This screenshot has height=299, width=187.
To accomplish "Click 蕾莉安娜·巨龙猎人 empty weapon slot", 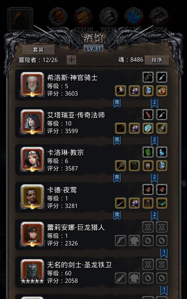I will pos(120,240).
